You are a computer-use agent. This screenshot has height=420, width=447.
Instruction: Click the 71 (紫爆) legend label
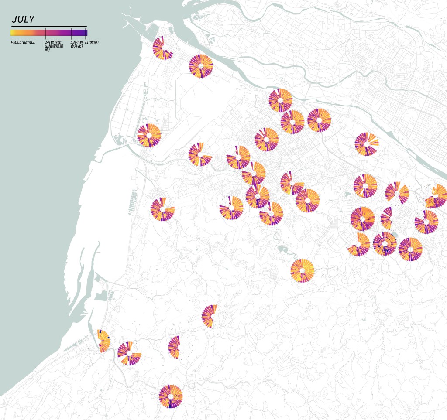tap(92, 42)
